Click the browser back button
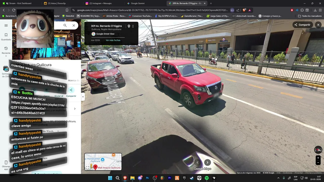This screenshot has width=324, height=182. click(x=4, y=10)
